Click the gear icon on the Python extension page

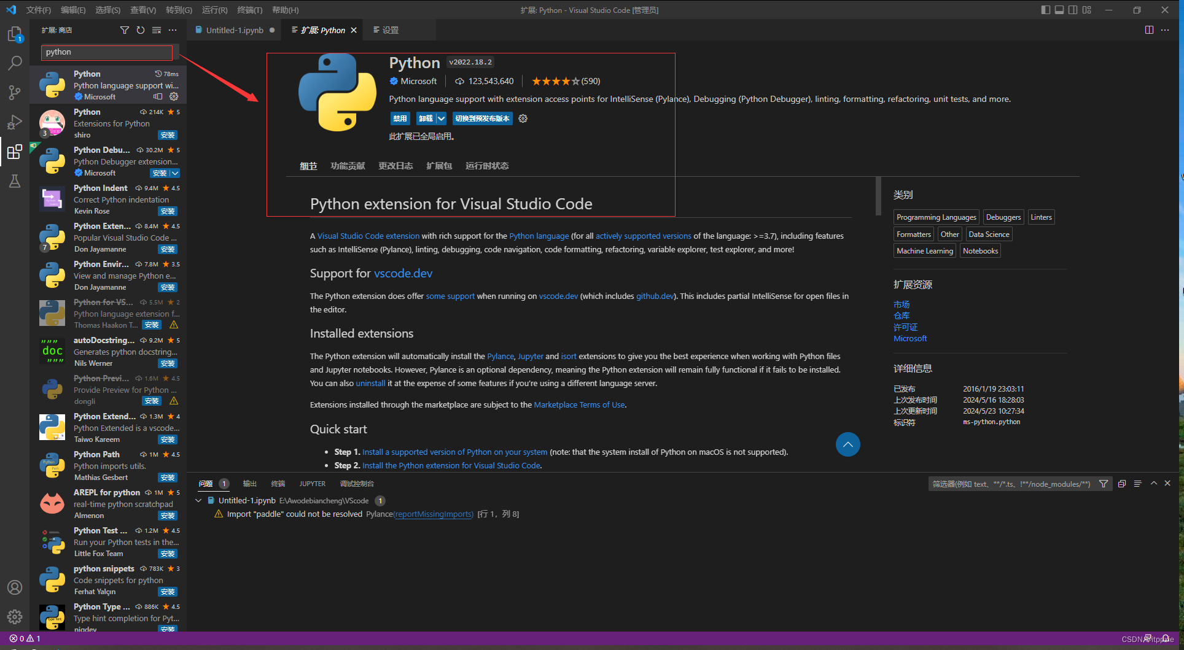pos(523,118)
